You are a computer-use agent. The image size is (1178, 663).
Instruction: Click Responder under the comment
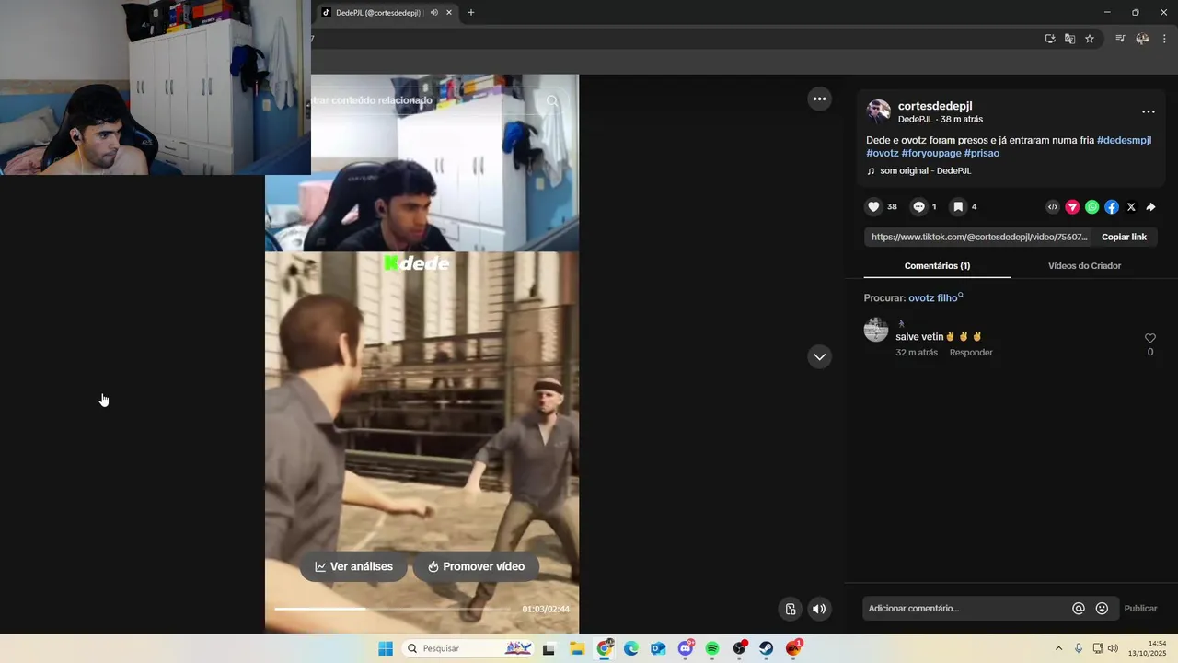click(x=971, y=353)
